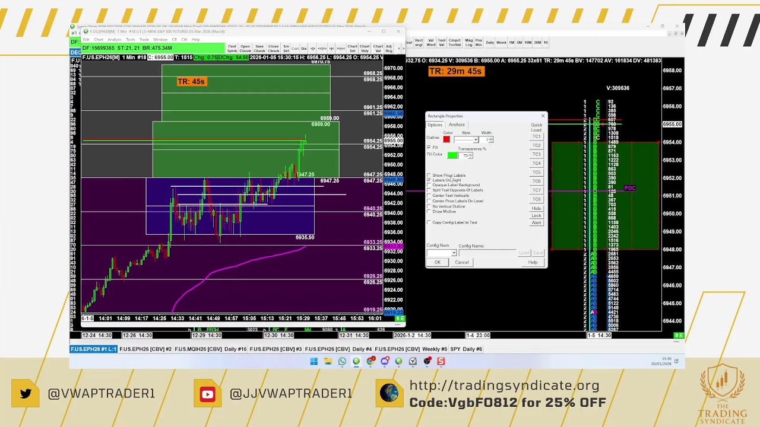
Task: Click the Chart Val toolbar button
Action: click(378, 48)
